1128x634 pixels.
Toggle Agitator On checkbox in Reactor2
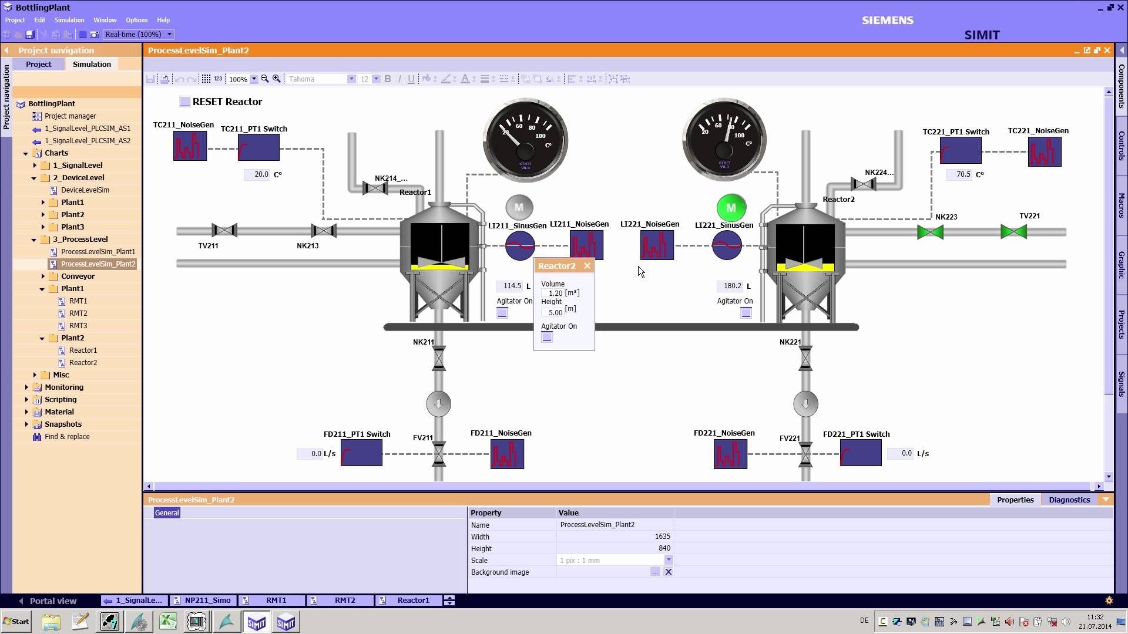click(546, 338)
